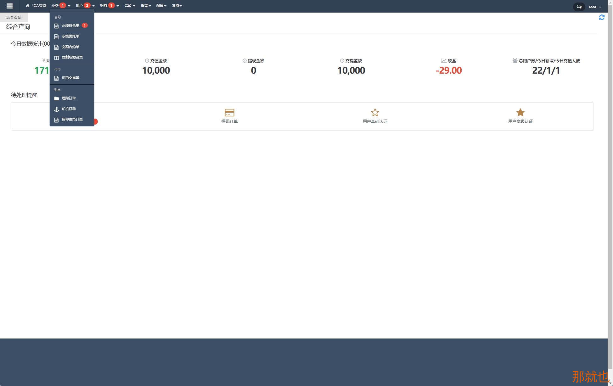Click the 提现订单 card icon
Screen dimensions: 613x386
pos(229,112)
